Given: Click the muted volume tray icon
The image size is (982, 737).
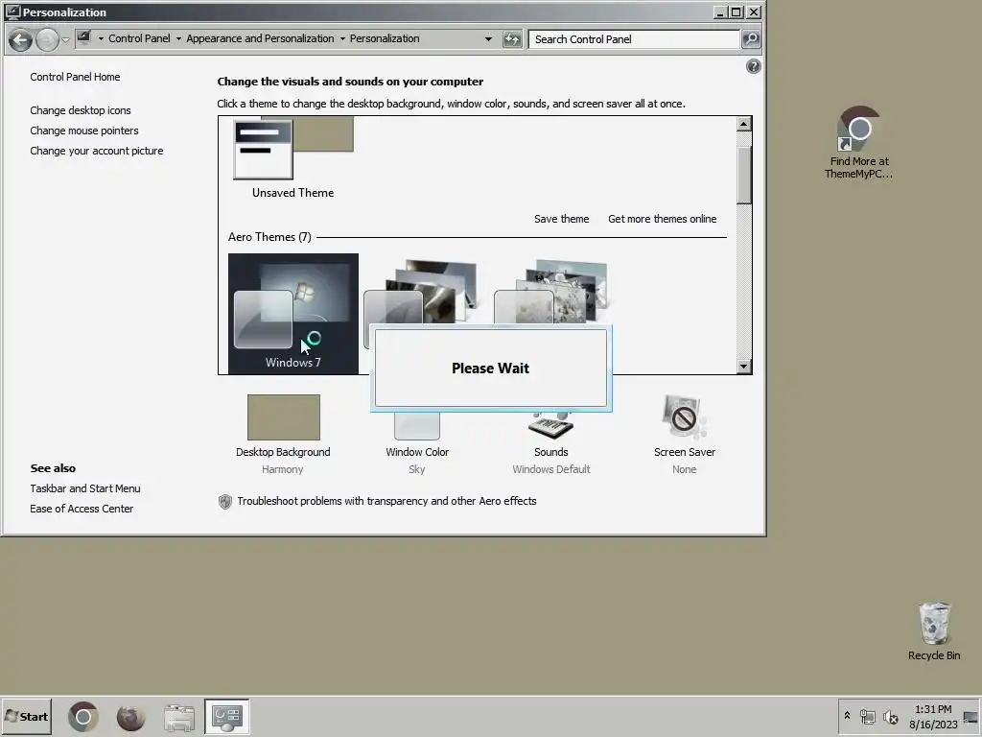Looking at the screenshot, I should 890,716.
